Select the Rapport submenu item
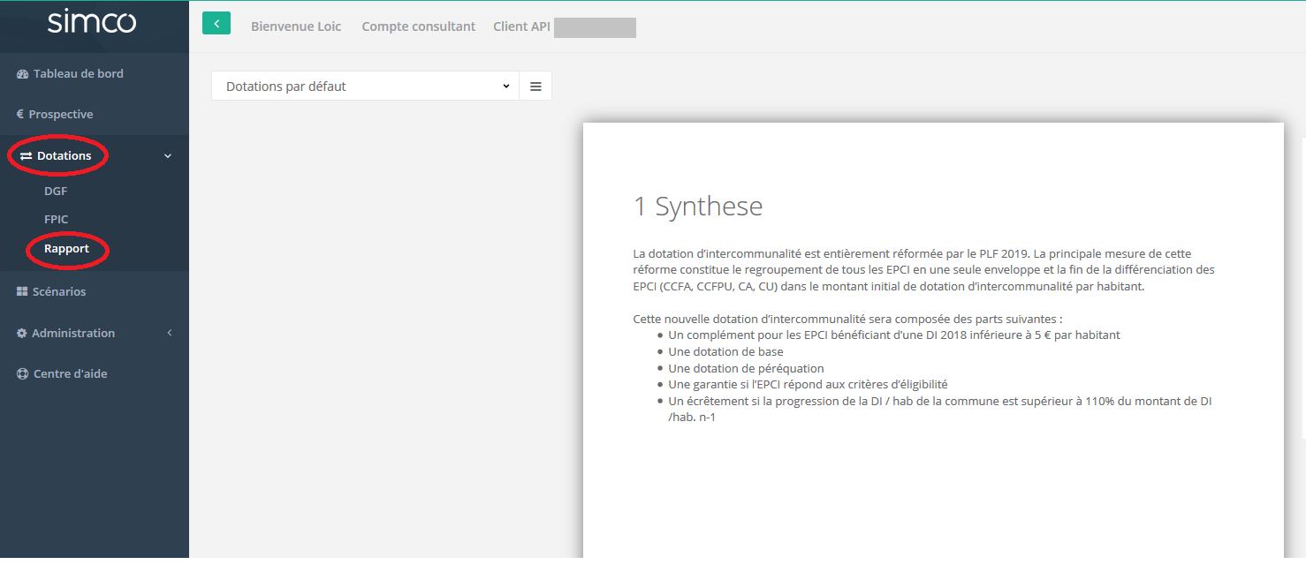This screenshot has height=572, width=1306. point(67,249)
